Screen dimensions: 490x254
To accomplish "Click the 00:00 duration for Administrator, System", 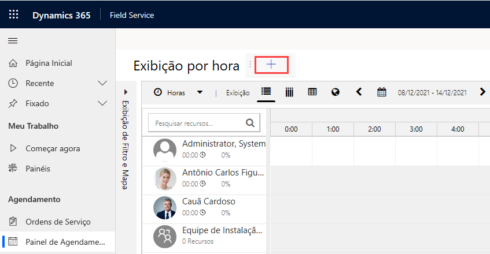I will (x=190, y=155).
